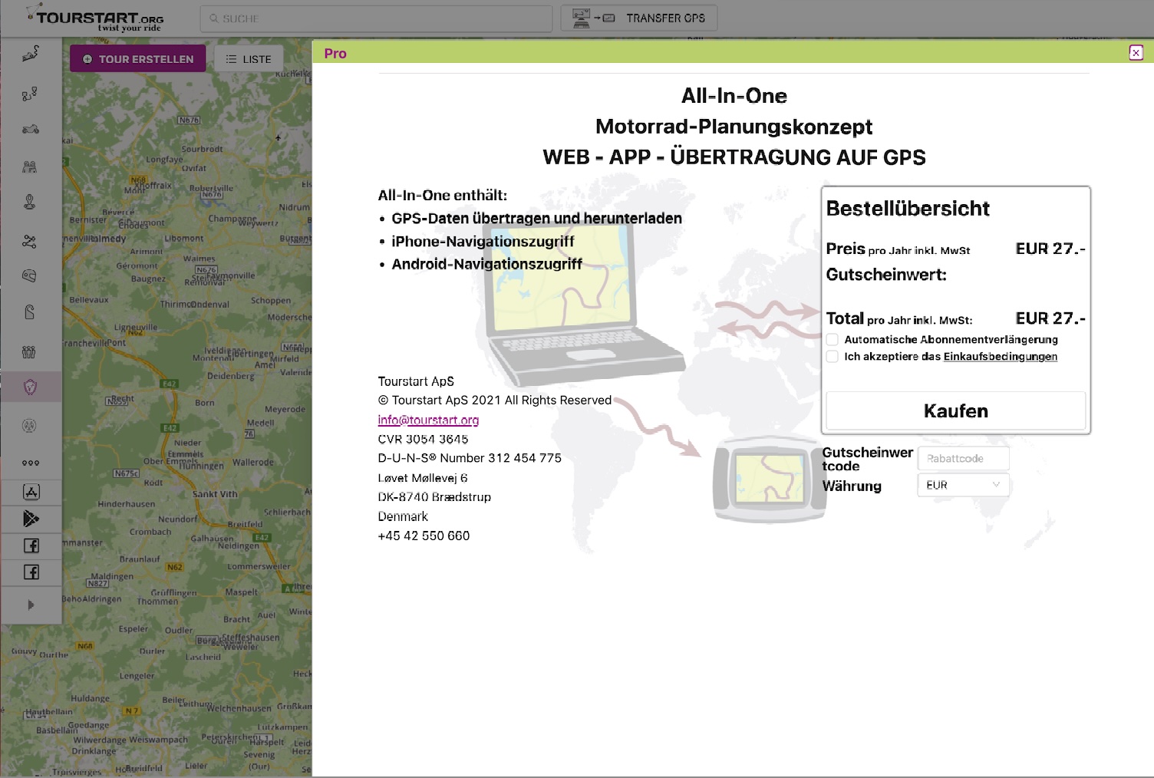Expand the sidebar with the arrow
This screenshot has height=778, width=1154.
coord(31,605)
